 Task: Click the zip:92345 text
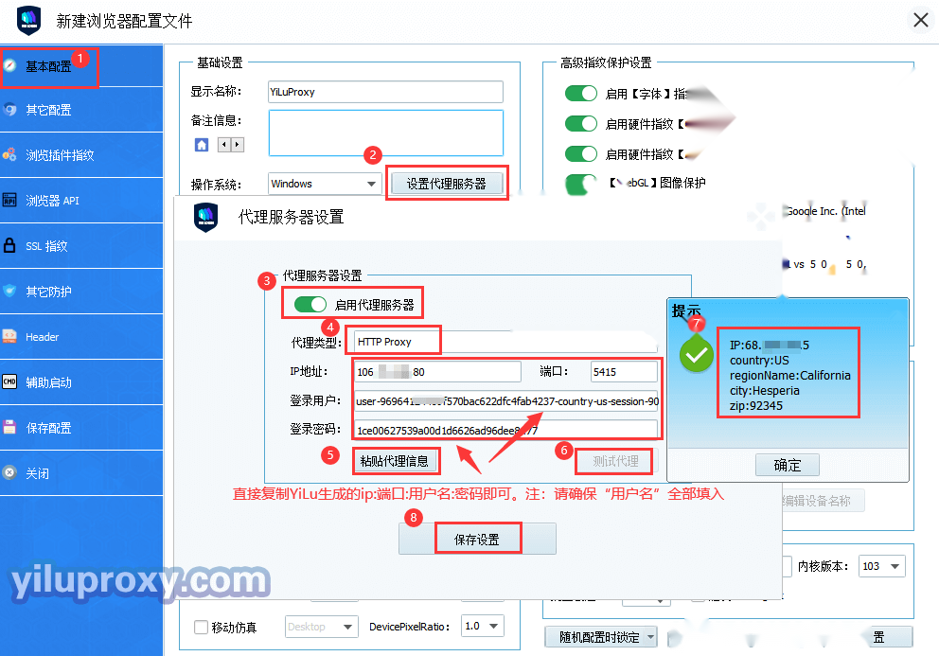(755, 405)
